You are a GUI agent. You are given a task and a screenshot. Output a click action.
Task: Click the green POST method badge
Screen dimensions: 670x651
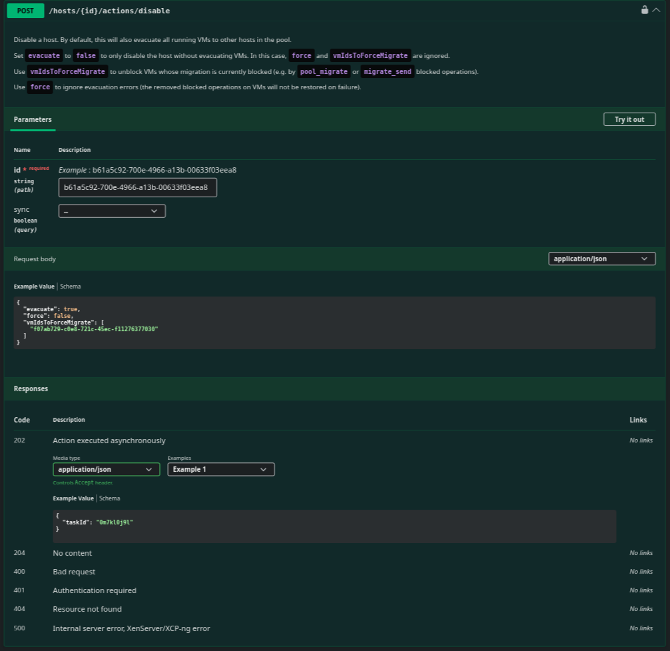(25, 11)
